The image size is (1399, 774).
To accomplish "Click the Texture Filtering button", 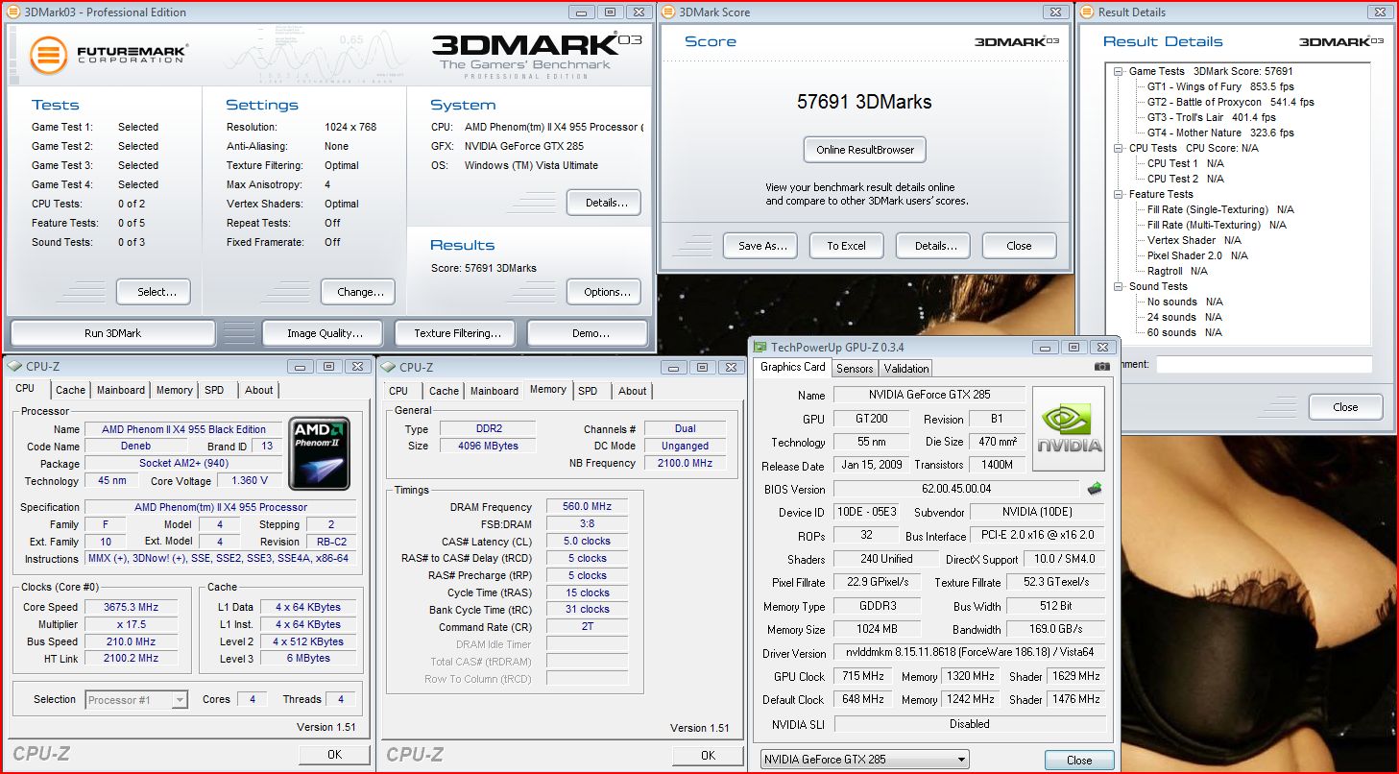I will click(457, 333).
